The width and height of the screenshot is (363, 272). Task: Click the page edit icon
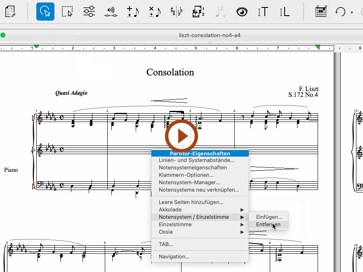[10, 12]
